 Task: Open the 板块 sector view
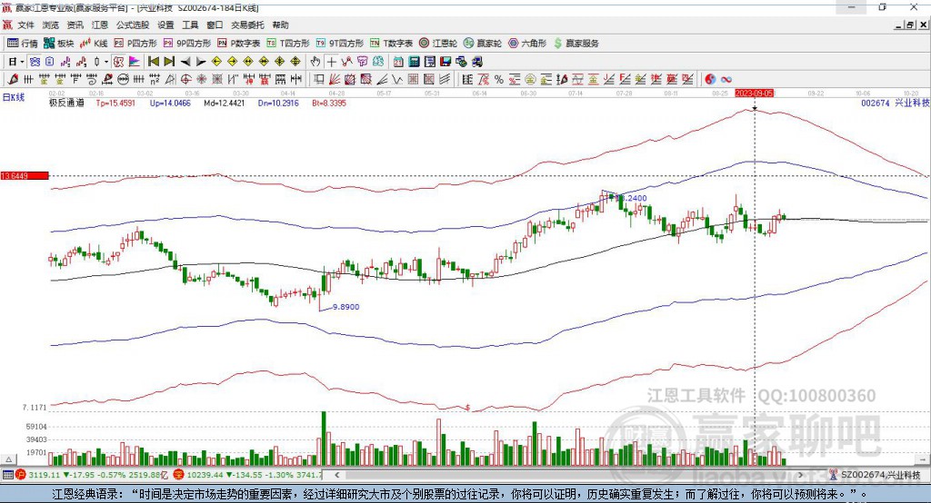(59, 44)
